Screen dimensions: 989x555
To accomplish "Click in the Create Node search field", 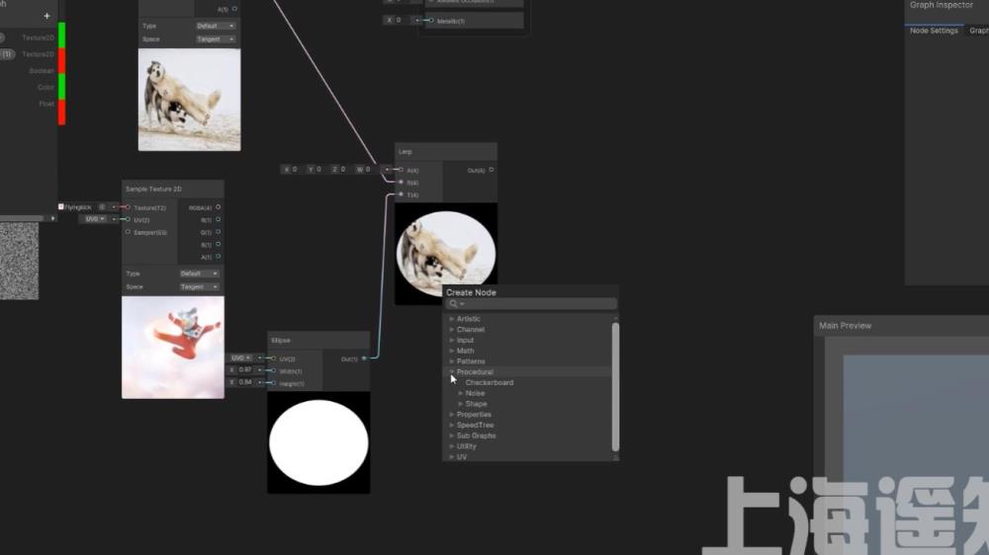I will click(531, 303).
